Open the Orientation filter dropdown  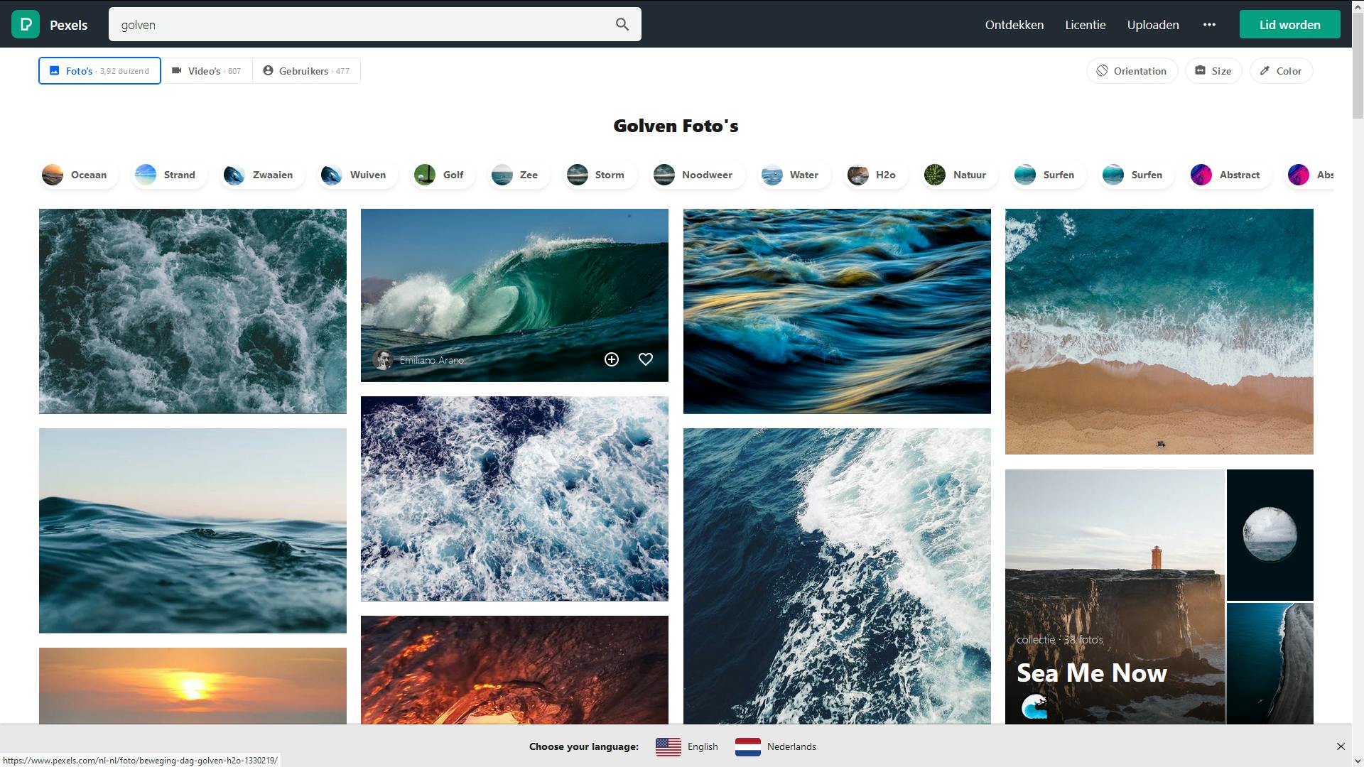(1132, 71)
